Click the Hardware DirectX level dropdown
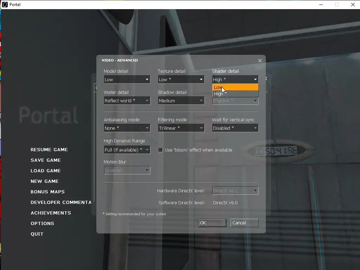The width and height of the screenshot is (360, 270). click(235, 191)
